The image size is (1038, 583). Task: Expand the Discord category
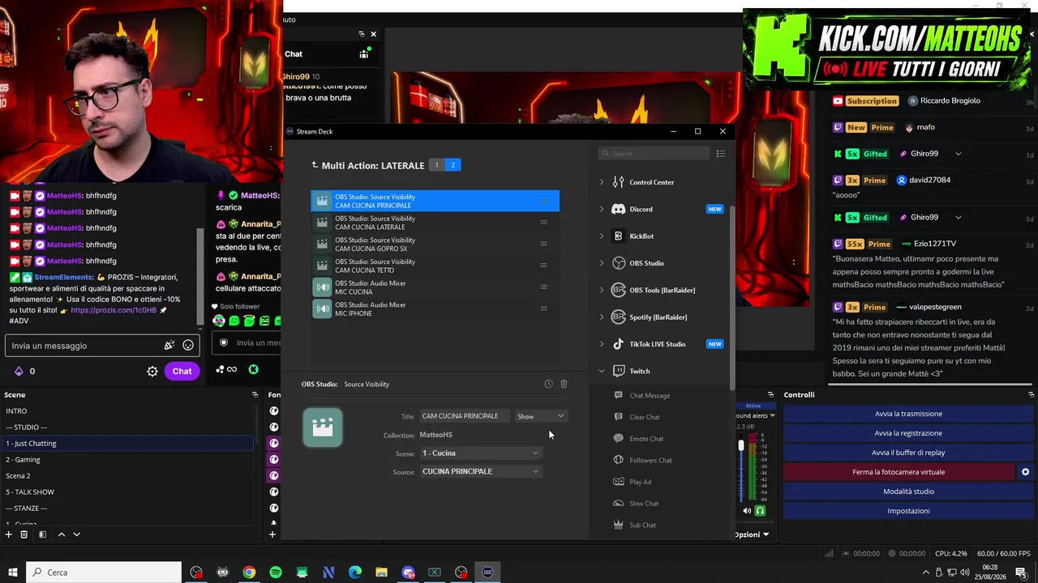coord(602,209)
